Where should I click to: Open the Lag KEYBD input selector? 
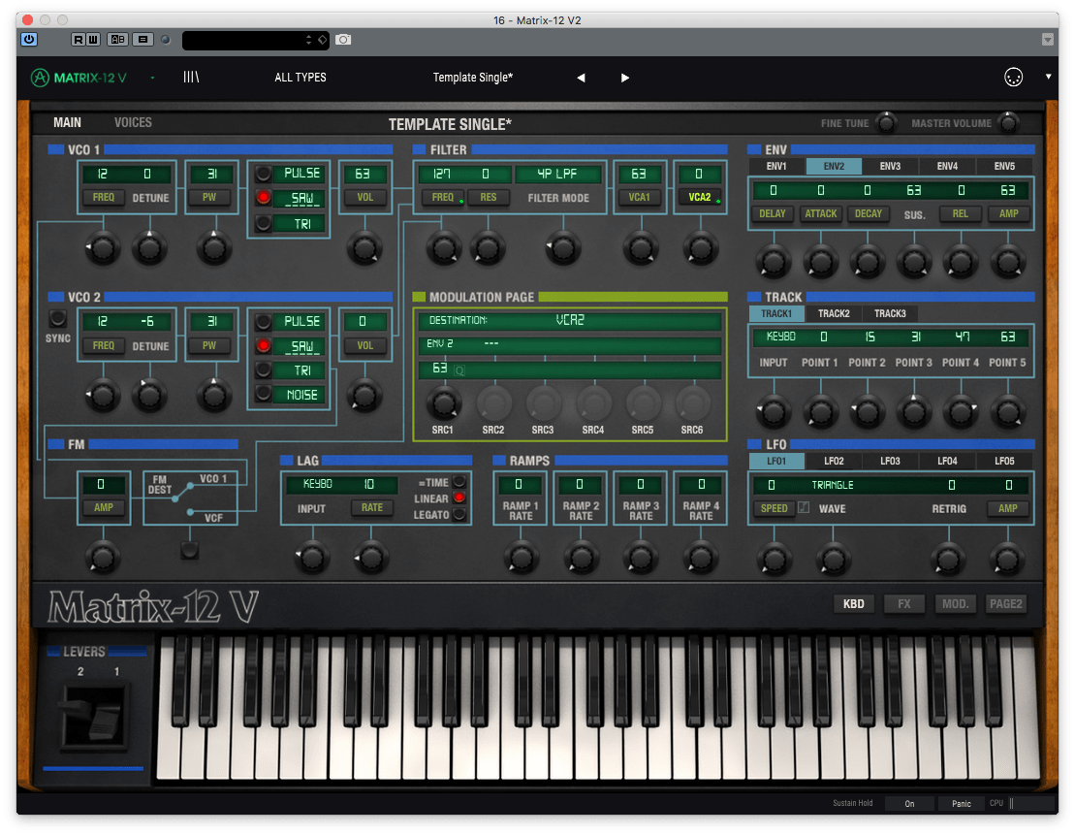click(x=318, y=484)
